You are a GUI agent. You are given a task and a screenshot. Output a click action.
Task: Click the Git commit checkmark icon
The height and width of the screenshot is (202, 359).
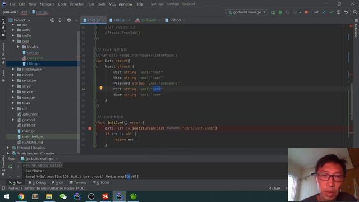click(331, 12)
